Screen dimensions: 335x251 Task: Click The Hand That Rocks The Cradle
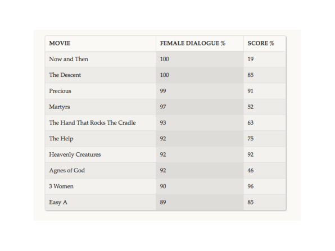(92, 123)
